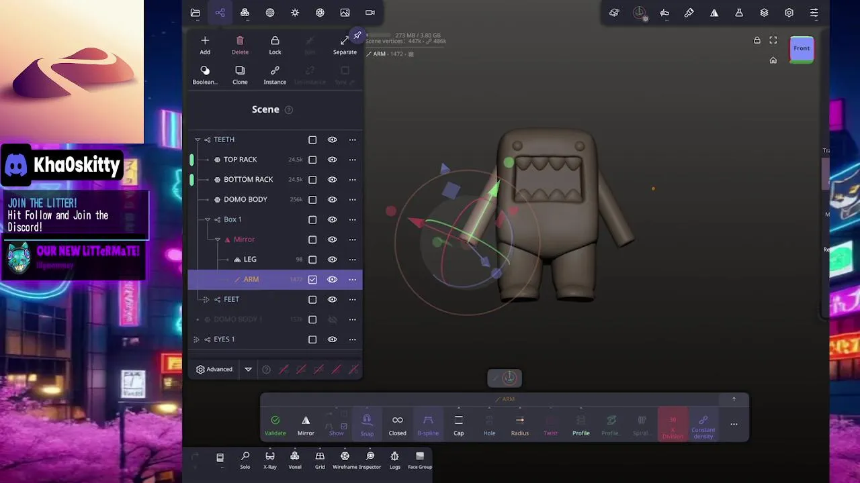Screen dimensions: 860x483
Task: Open the Background image icon menu
Action: 345,13
